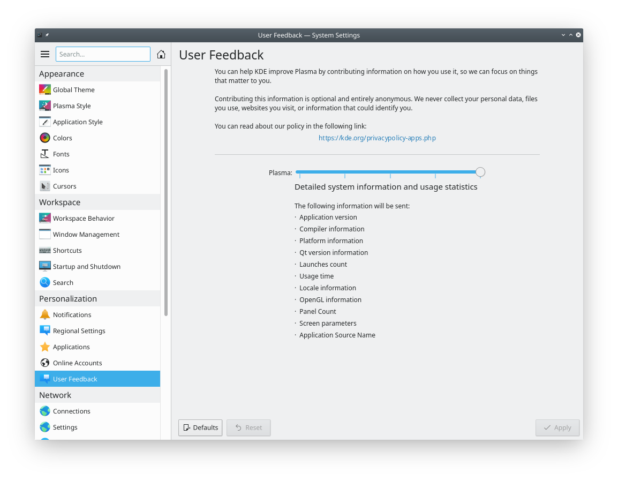The height and width of the screenshot is (481, 618).
Task: Click the Search magnifier icon in list
Action: click(45, 282)
